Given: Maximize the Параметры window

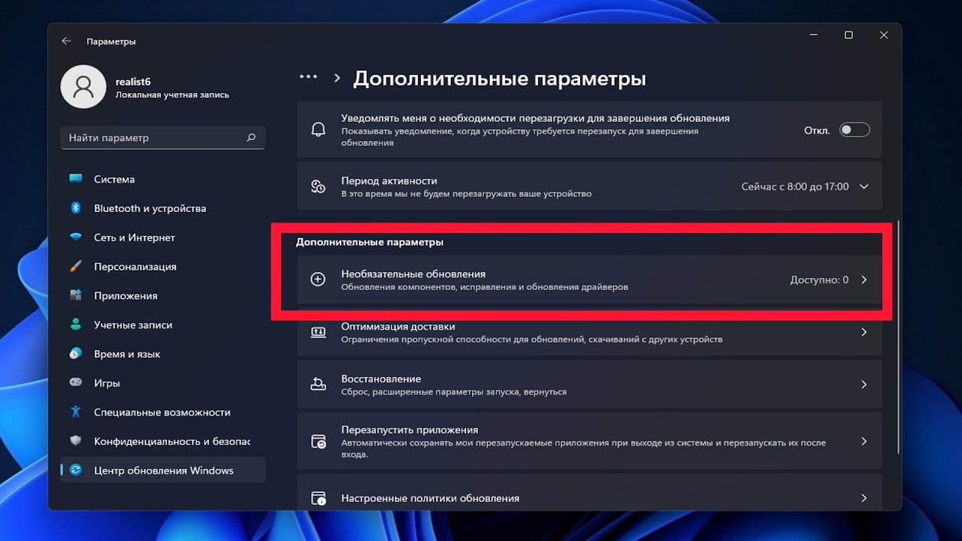Looking at the screenshot, I should tap(849, 35).
